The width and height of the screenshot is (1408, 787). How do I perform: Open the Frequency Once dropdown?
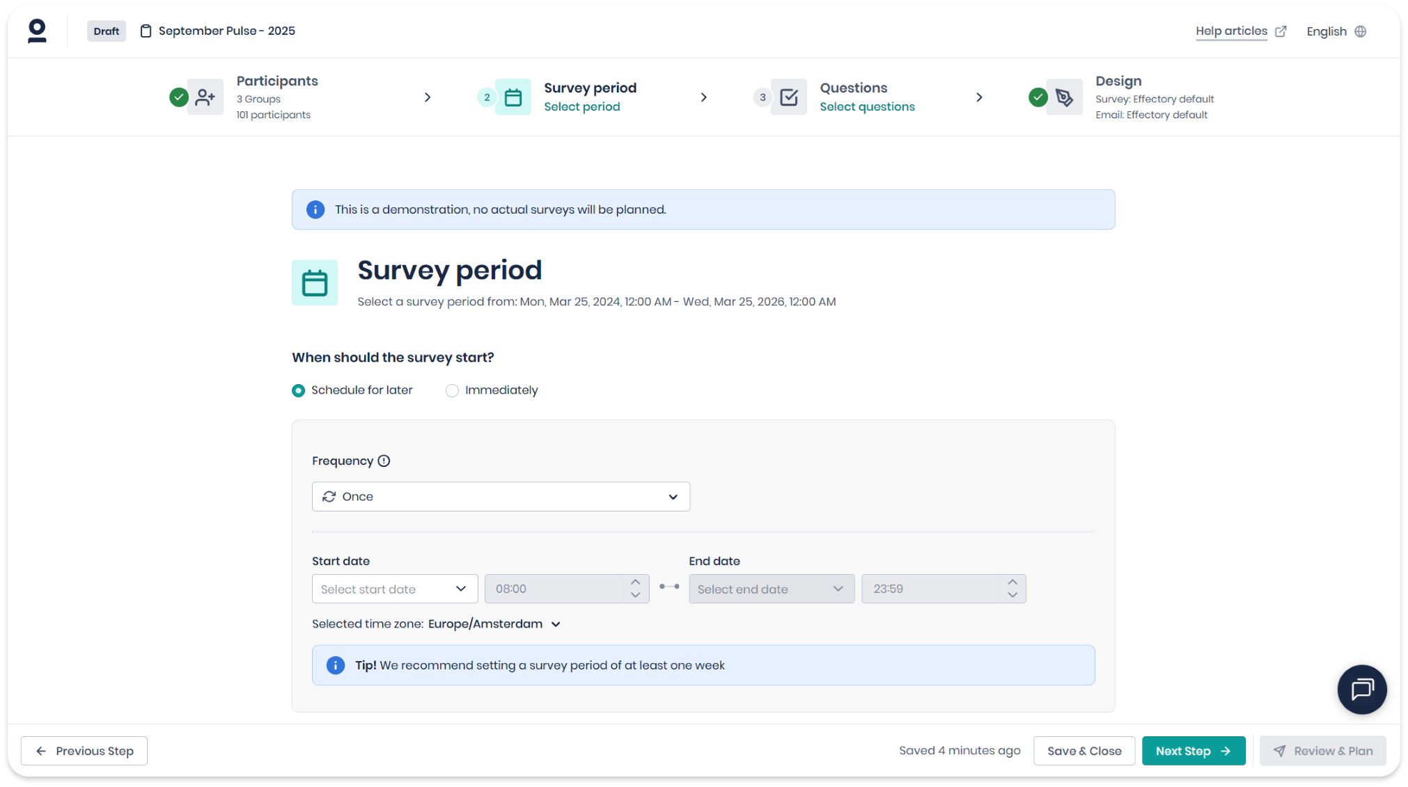coord(501,497)
